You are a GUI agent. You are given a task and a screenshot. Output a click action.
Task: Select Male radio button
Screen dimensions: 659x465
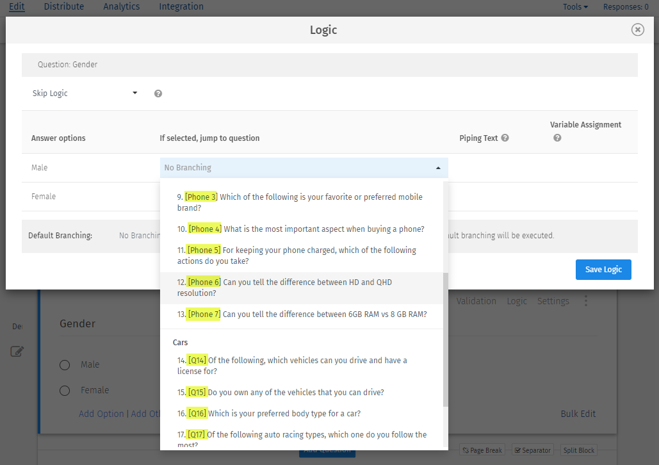65,365
